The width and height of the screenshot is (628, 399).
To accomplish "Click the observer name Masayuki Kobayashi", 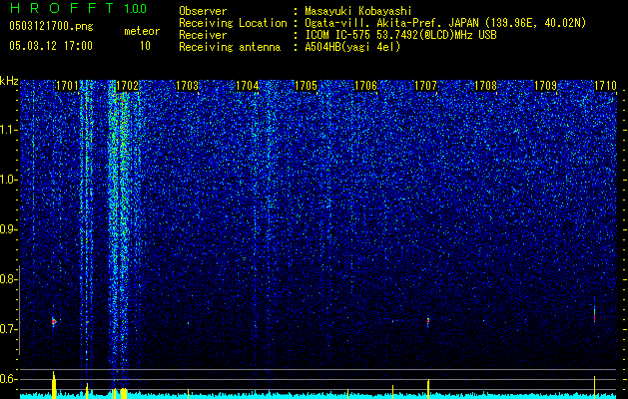I will tap(357, 11).
